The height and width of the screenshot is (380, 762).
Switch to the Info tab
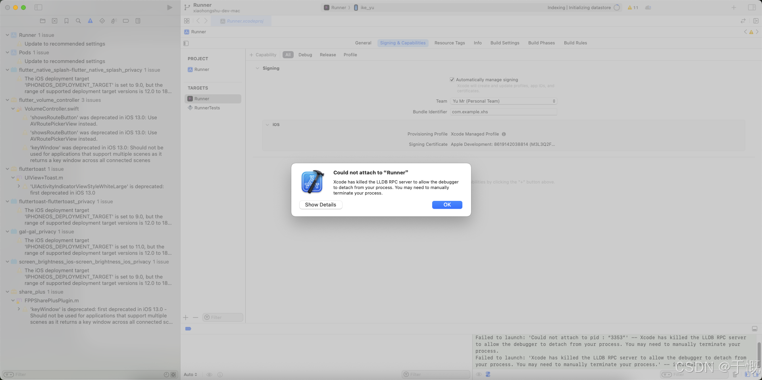(x=477, y=43)
